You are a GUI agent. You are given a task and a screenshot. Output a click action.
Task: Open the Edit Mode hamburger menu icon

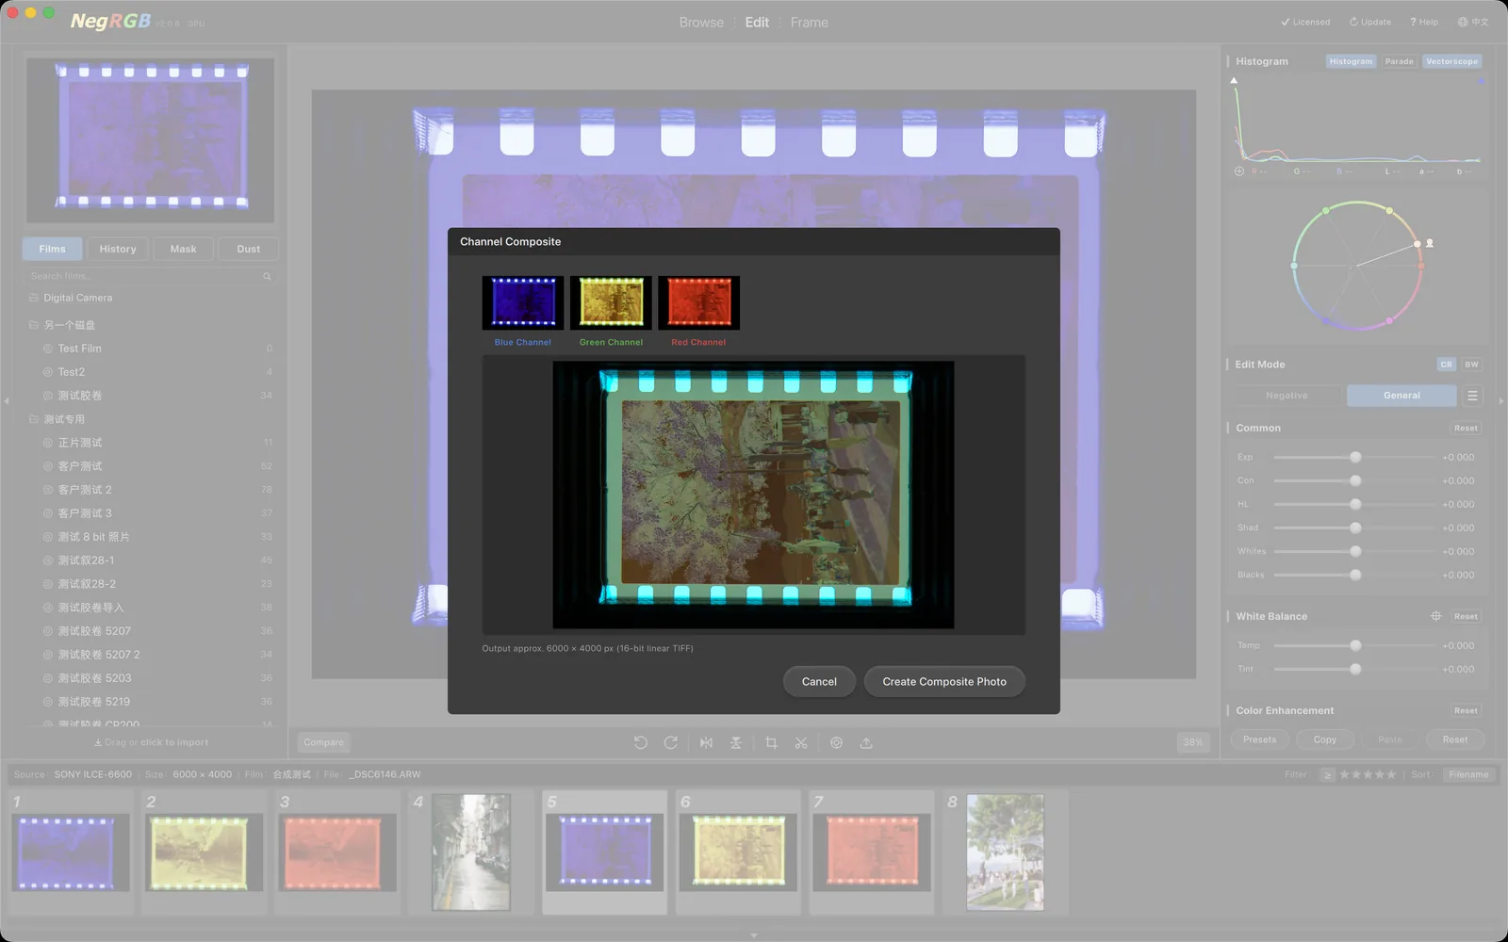click(1472, 396)
